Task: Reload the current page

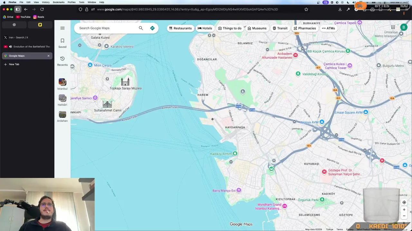Action: (42, 9)
